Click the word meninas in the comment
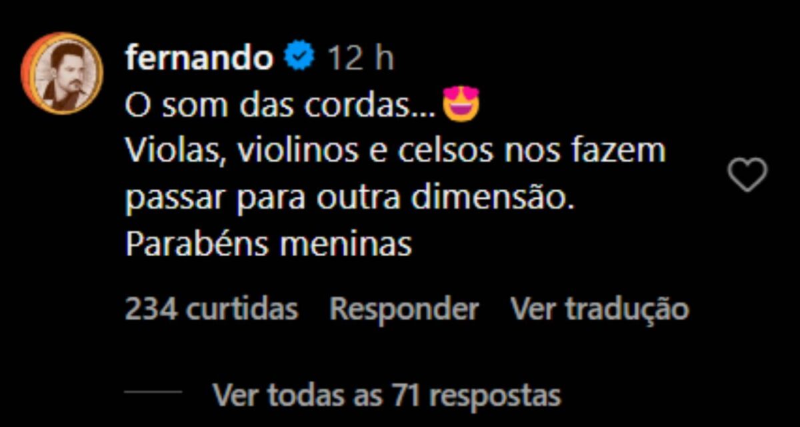The image size is (800, 427). [345, 246]
